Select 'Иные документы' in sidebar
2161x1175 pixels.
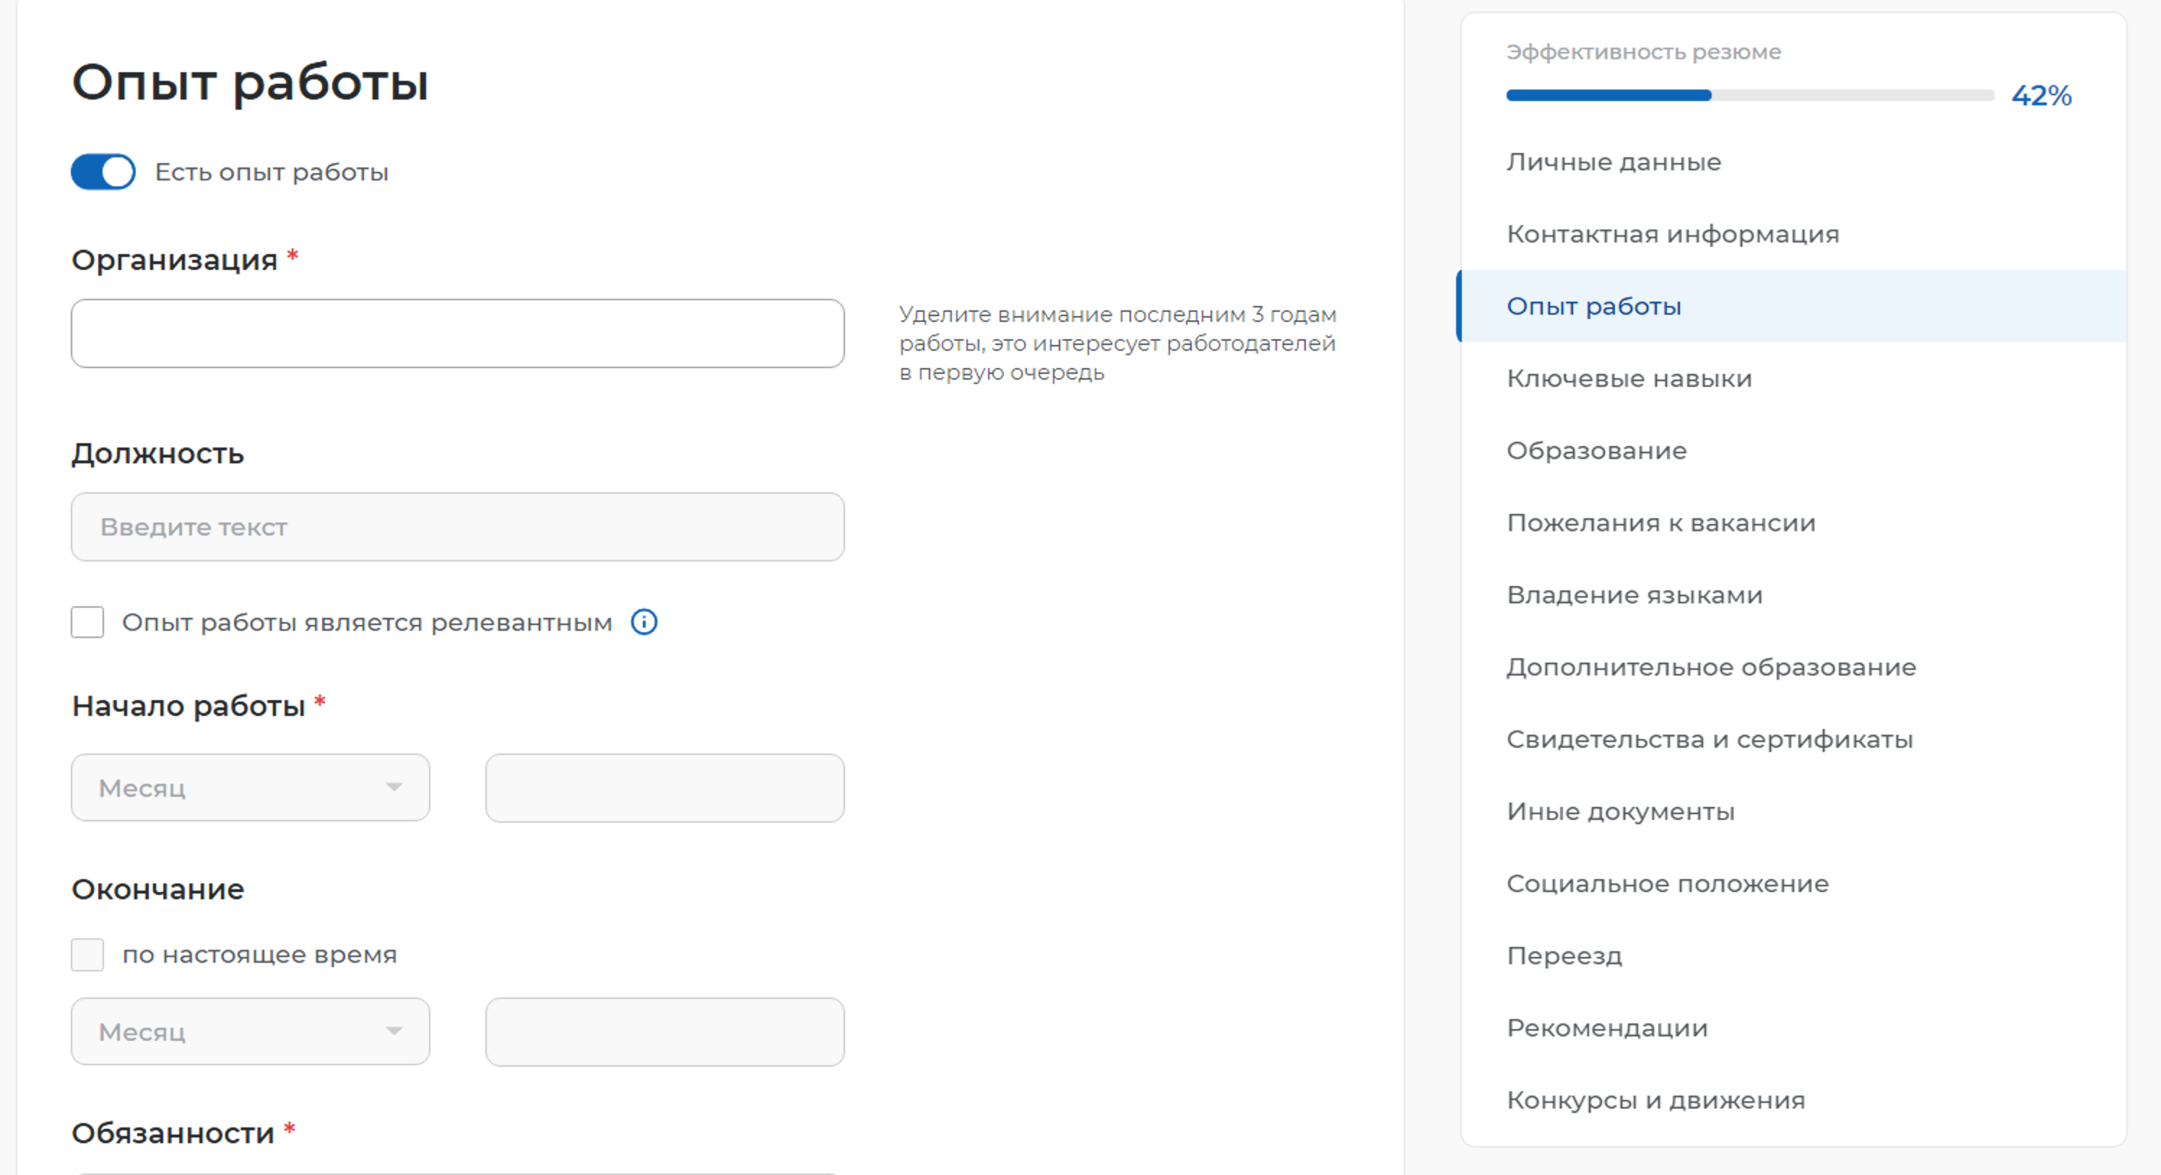click(1621, 811)
